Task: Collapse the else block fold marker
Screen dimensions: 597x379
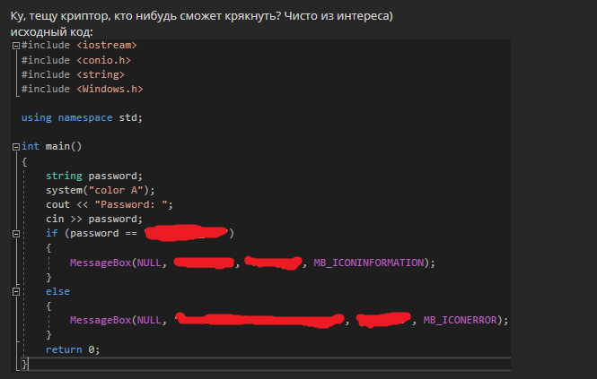Action: pyautogui.click(x=16, y=292)
